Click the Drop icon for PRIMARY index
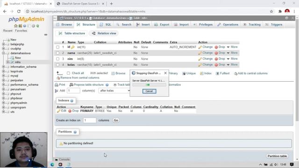 coord(70,111)
